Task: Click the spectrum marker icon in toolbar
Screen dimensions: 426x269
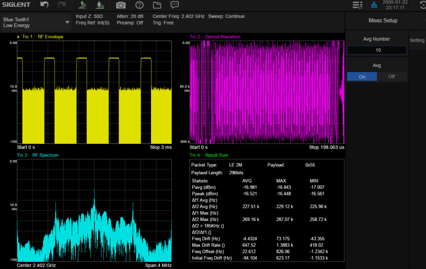Action: 82,5
